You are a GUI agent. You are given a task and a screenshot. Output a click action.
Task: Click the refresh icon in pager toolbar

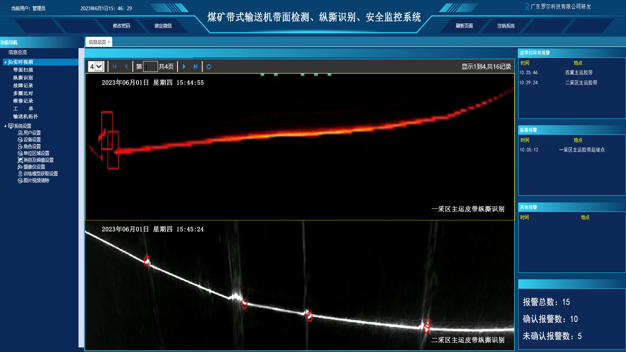tap(209, 66)
